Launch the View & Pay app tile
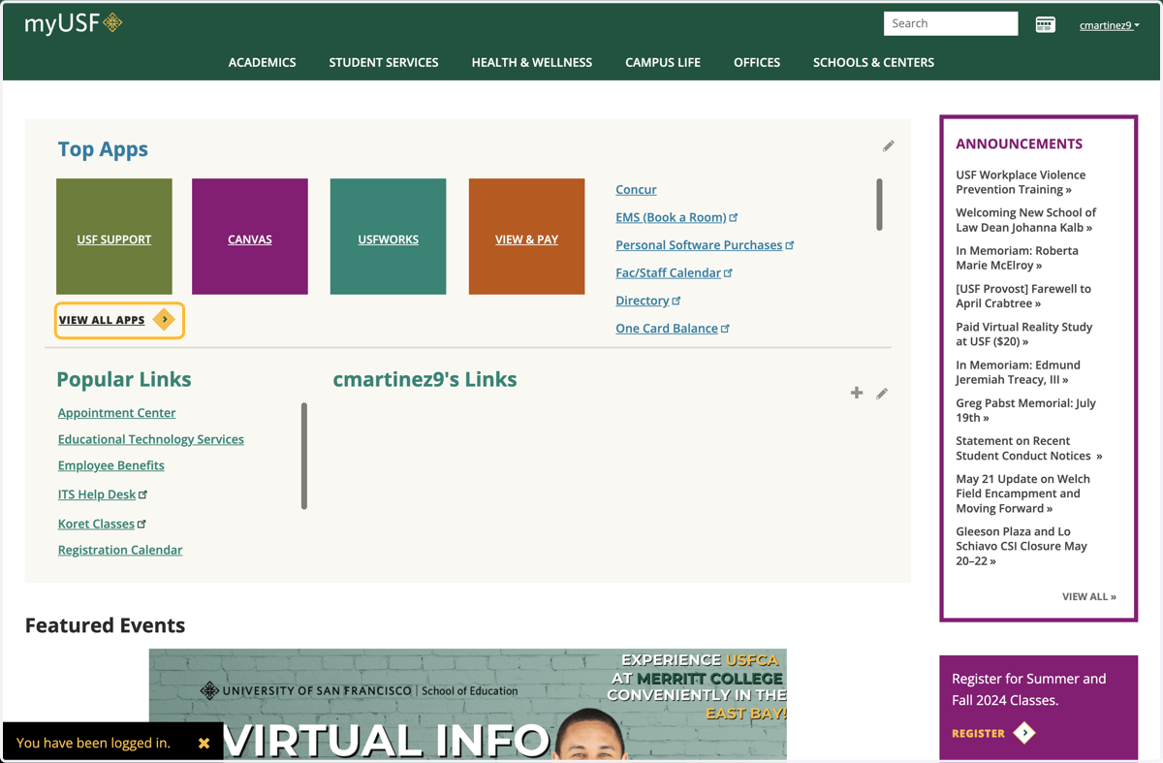Viewport: 1163px width, 763px height. [x=526, y=237]
